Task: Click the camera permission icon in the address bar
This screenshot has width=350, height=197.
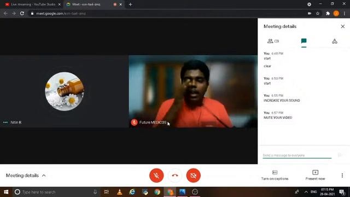Action: [310, 13]
